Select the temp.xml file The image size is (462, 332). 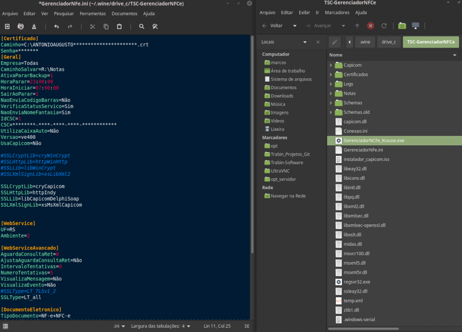point(353,301)
